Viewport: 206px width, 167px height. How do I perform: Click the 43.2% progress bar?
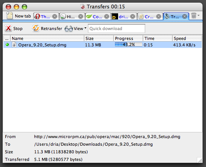(128, 45)
